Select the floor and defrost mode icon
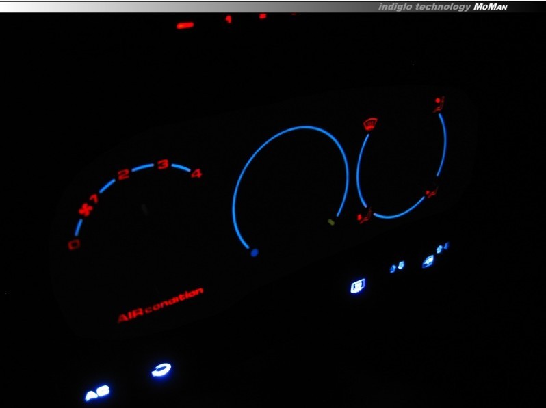The height and width of the screenshot is (408, 546). coord(363,217)
